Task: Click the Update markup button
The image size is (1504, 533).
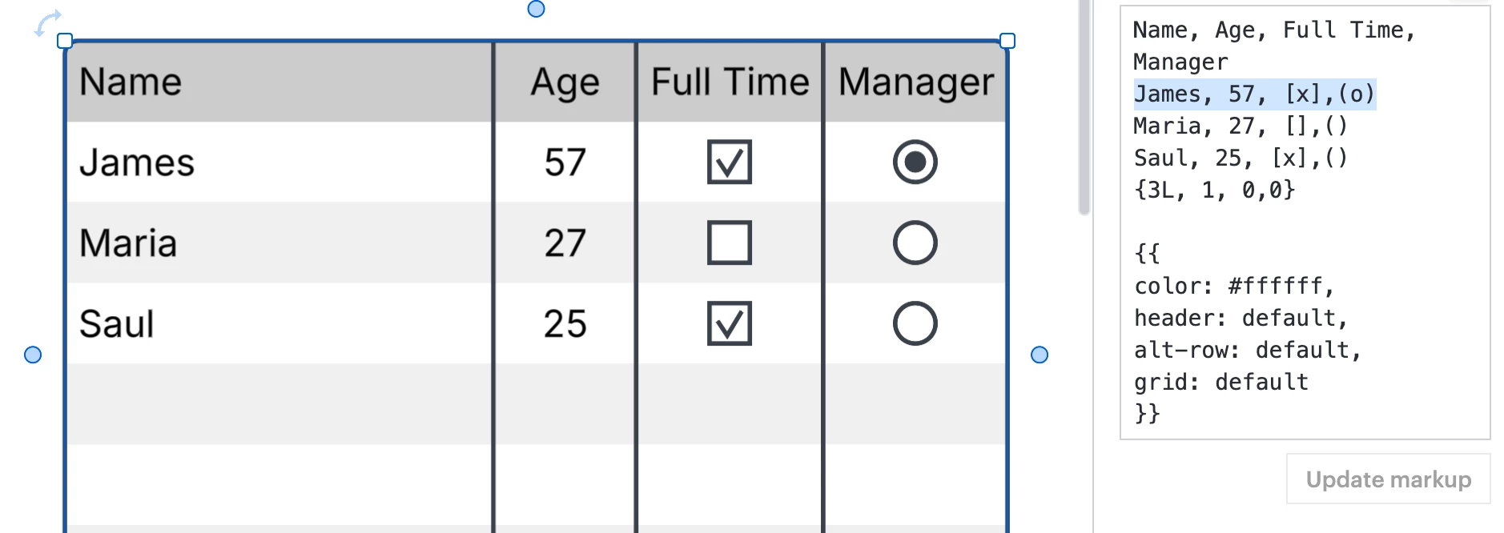Action: (1389, 479)
